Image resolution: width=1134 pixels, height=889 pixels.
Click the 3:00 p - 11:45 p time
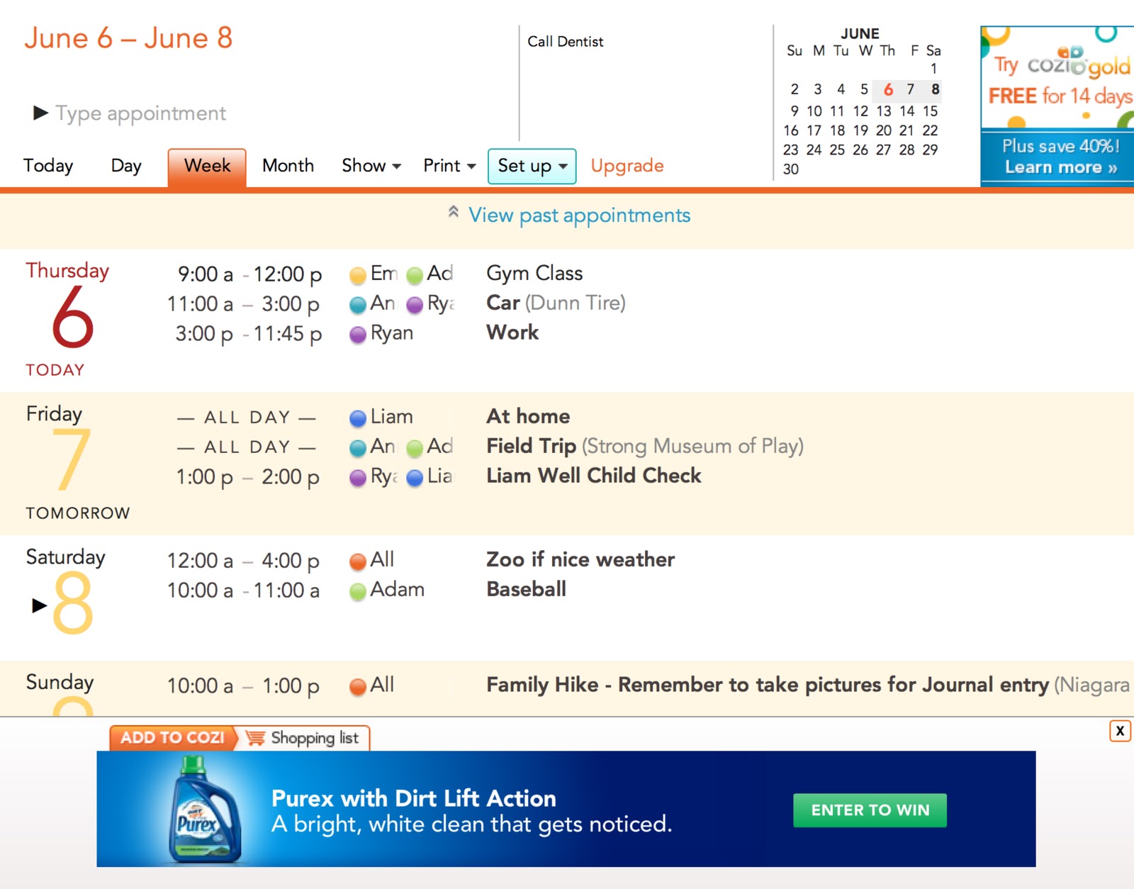248,335
